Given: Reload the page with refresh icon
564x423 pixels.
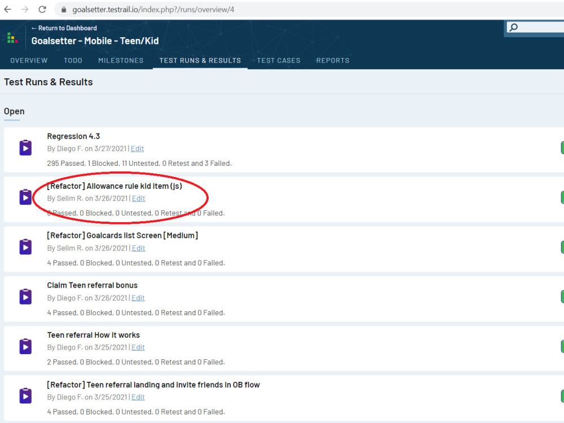Looking at the screenshot, I should pos(42,10).
